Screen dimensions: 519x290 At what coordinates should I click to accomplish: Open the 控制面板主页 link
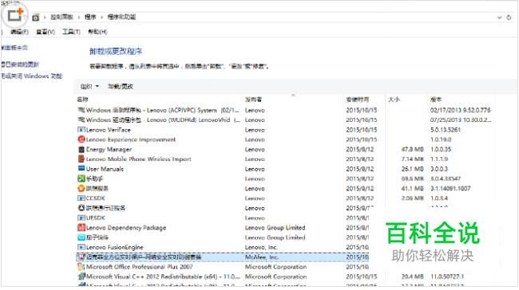tap(14, 48)
